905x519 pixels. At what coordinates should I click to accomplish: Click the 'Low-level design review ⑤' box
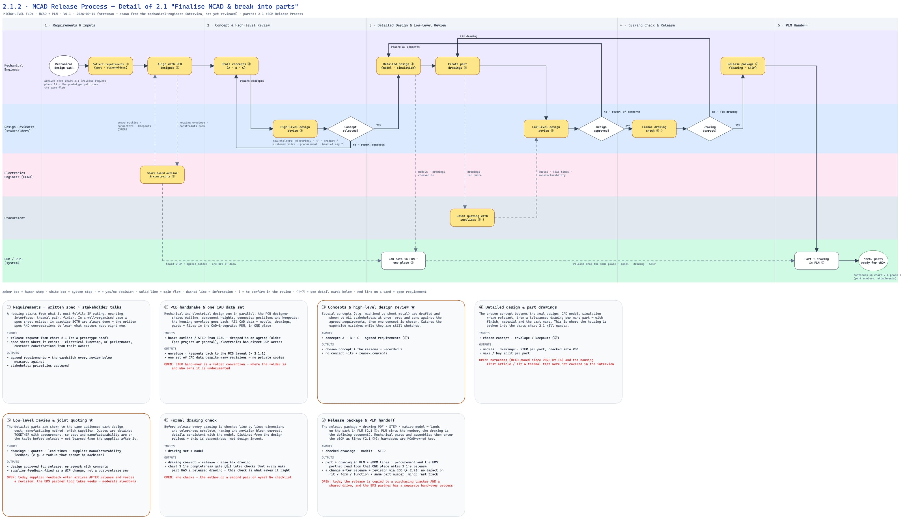pos(546,129)
